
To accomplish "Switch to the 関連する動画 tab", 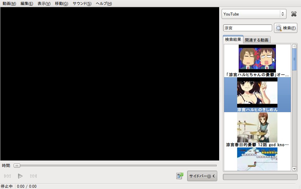I will click(257, 40).
